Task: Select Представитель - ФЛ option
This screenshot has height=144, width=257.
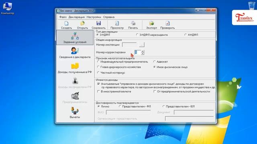Action: pyautogui.click(x=135, y=106)
